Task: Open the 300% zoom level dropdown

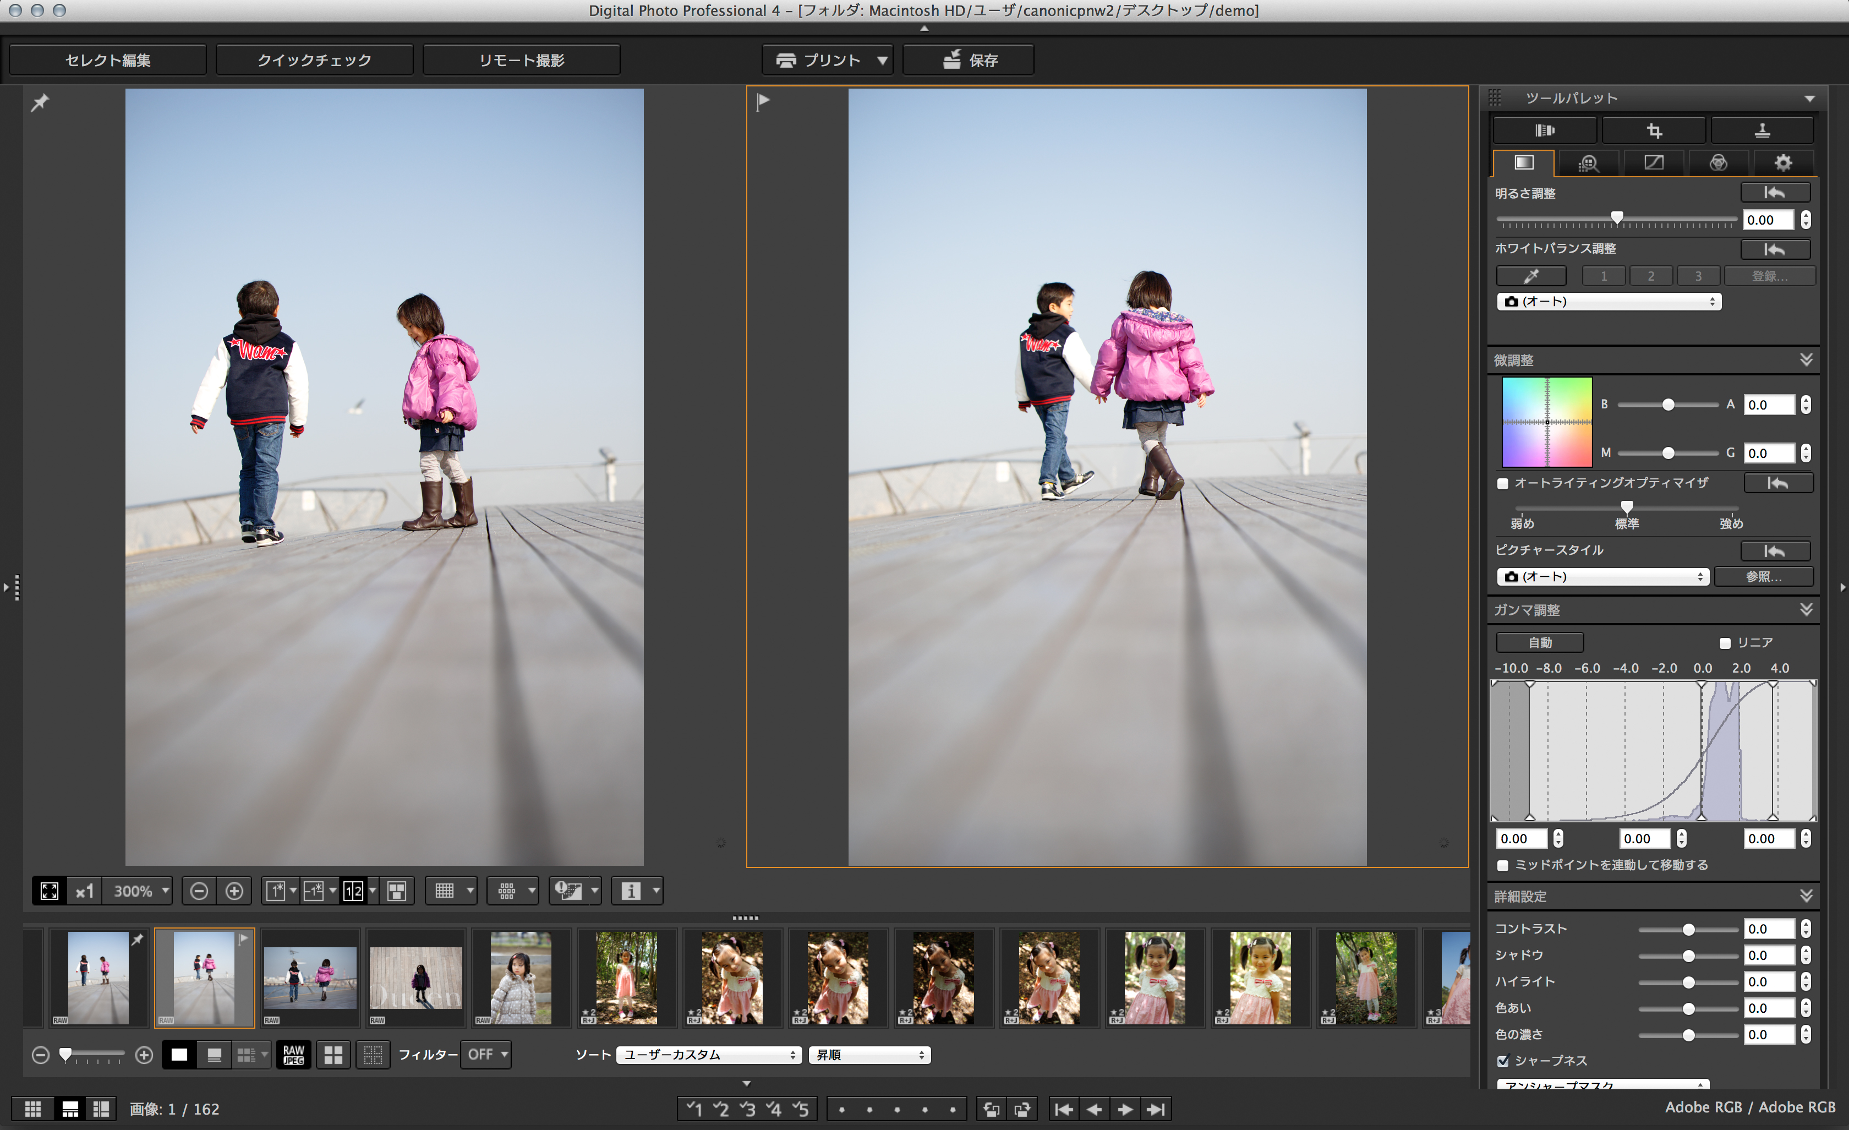Action: (x=140, y=891)
